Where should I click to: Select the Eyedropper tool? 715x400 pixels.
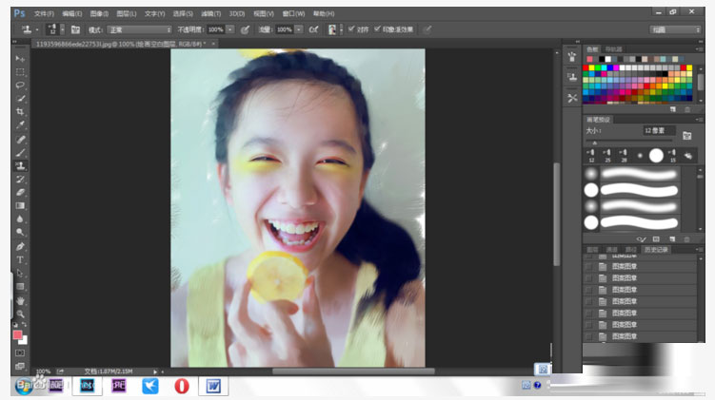pyautogui.click(x=20, y=124)
